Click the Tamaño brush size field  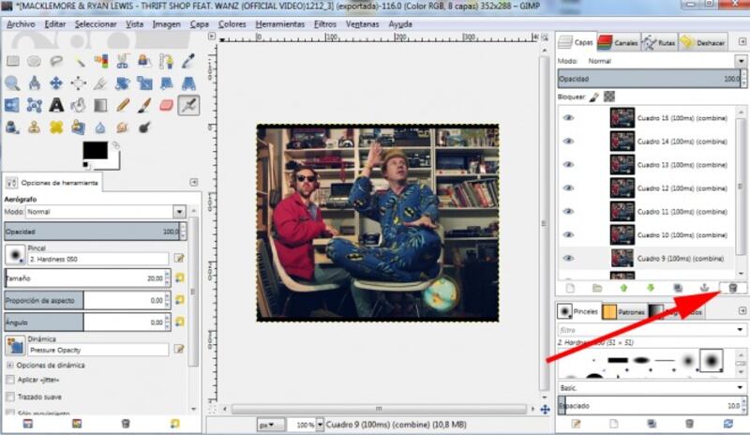(x=86, y=277)
